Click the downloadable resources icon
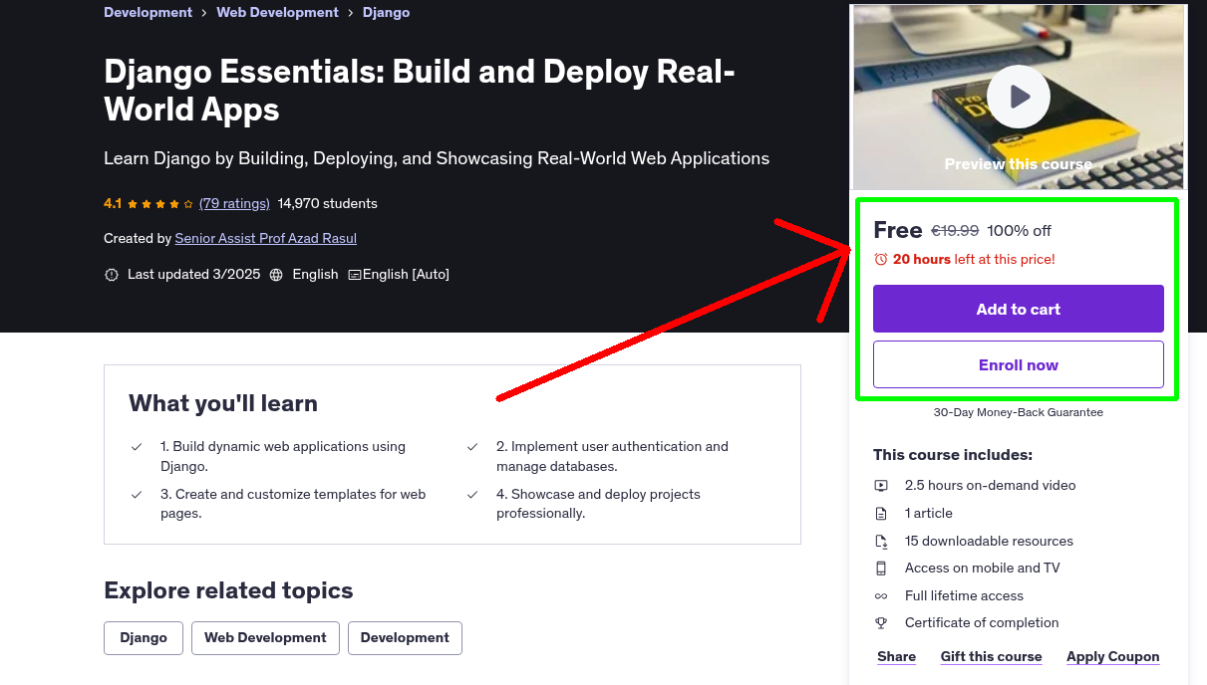The height and width of the screenshot is (685, 1207). tap(881, 542)
